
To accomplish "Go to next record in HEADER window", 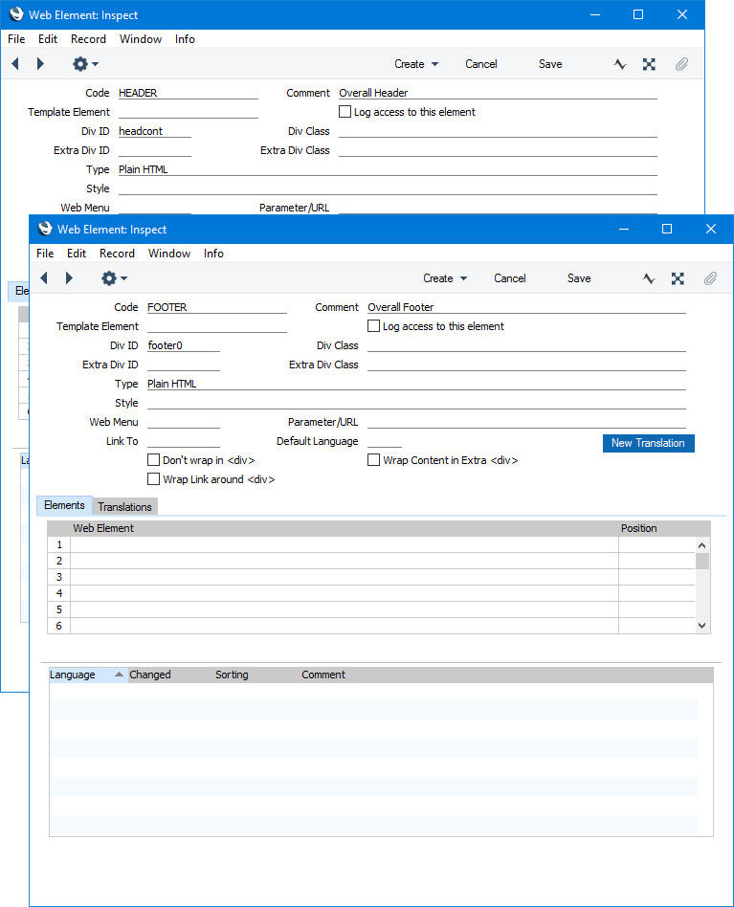I will point(40,64).
